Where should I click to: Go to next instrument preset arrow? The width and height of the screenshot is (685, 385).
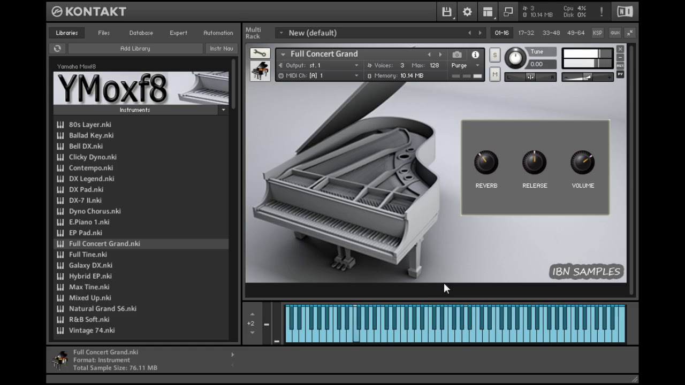440,55
